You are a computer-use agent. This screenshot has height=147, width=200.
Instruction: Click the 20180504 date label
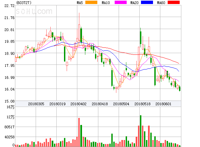(x=121, y=104)
